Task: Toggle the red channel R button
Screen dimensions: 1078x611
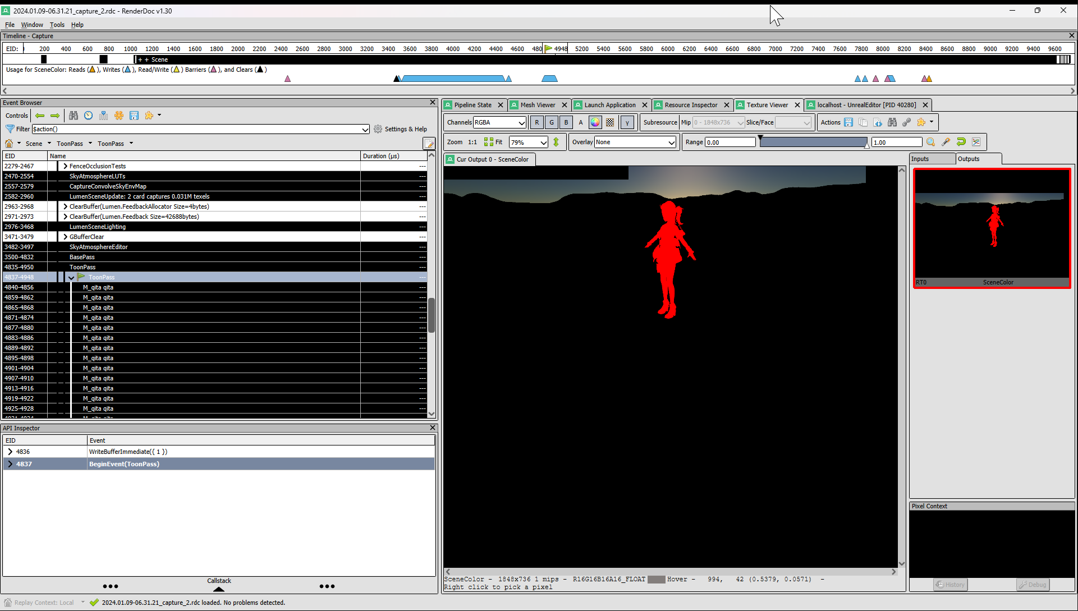Action: click(x=537, y=122)
